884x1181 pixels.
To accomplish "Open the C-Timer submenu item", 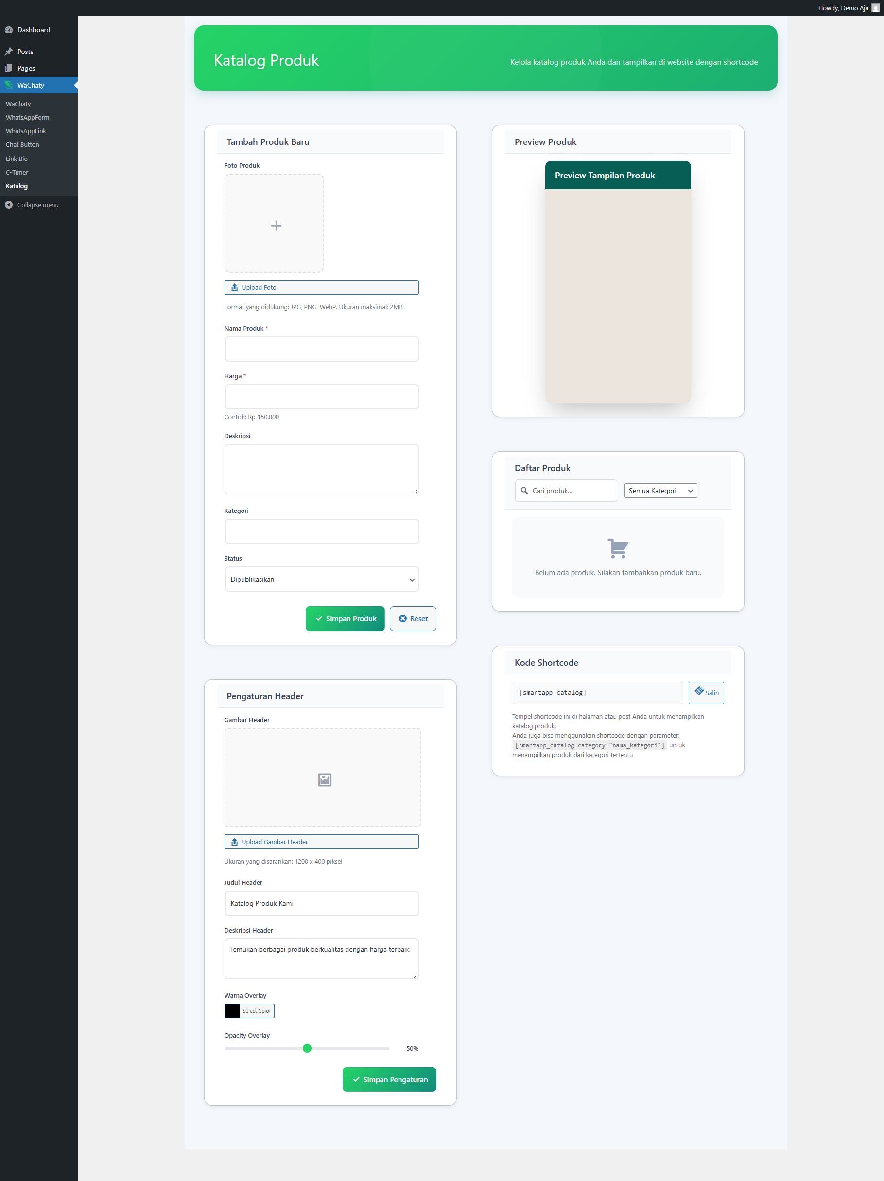I will [x=17, y=173].
